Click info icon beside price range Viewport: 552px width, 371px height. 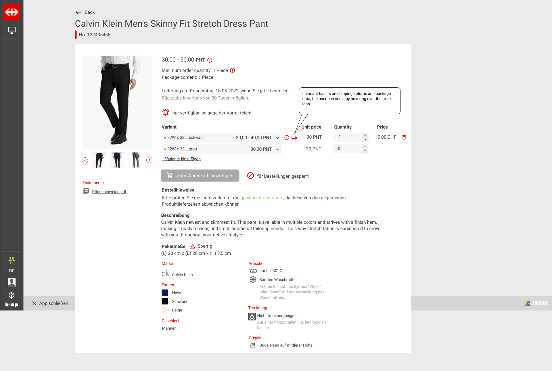210,60
